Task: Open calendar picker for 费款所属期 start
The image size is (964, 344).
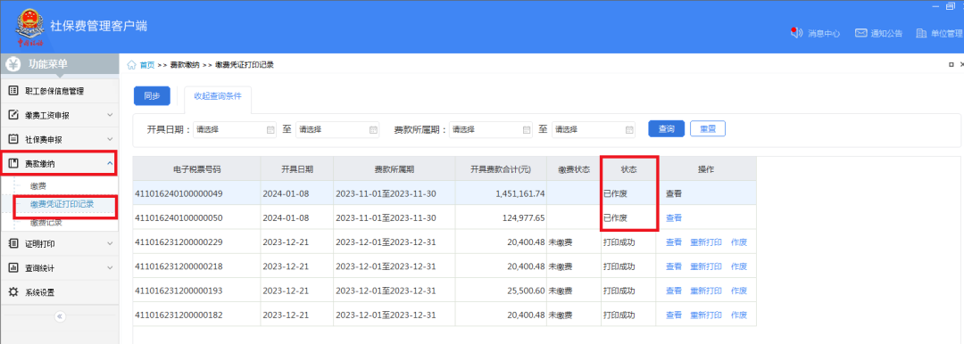Action: tap(527, 129)
